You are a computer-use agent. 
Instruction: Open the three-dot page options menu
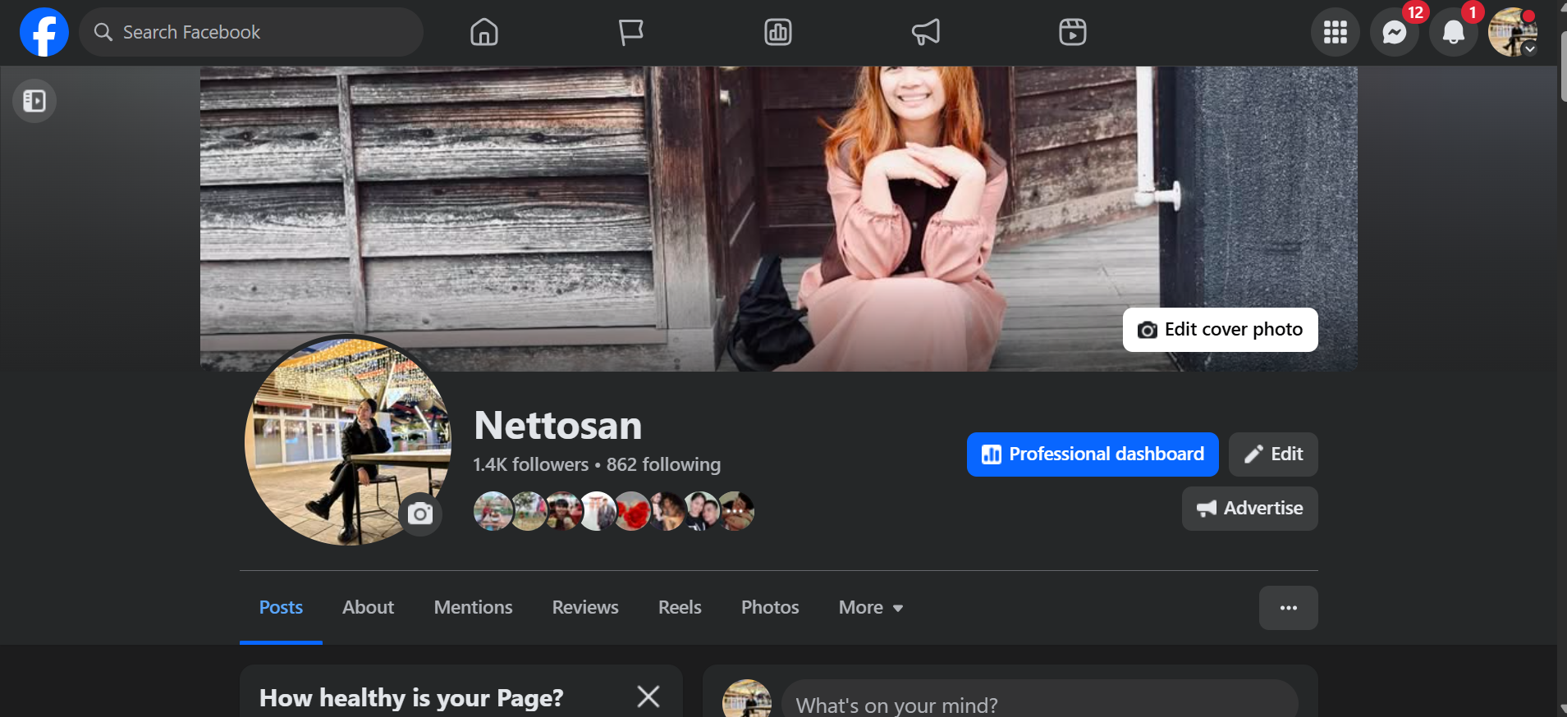tap(1289, 608)
